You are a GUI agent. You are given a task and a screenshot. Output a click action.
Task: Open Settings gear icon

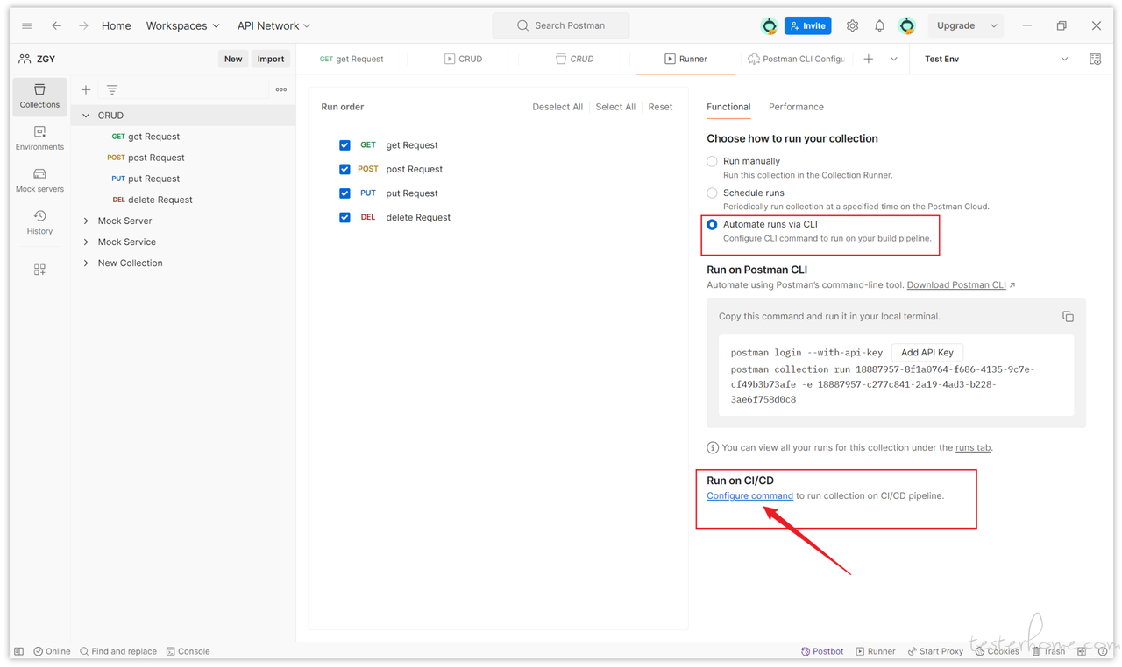852,26
